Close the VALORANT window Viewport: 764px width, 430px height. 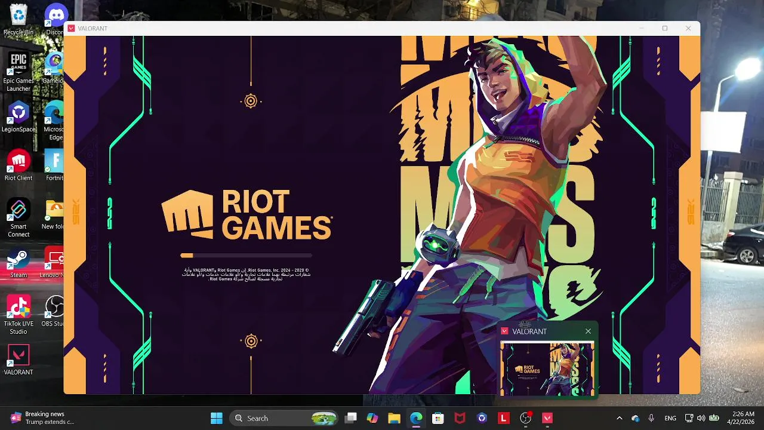[x=688, y=28]
